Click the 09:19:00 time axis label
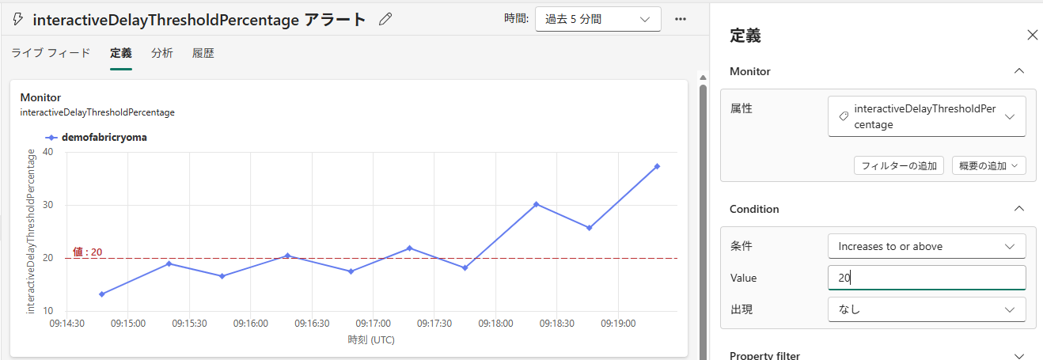 click(619, 324)
